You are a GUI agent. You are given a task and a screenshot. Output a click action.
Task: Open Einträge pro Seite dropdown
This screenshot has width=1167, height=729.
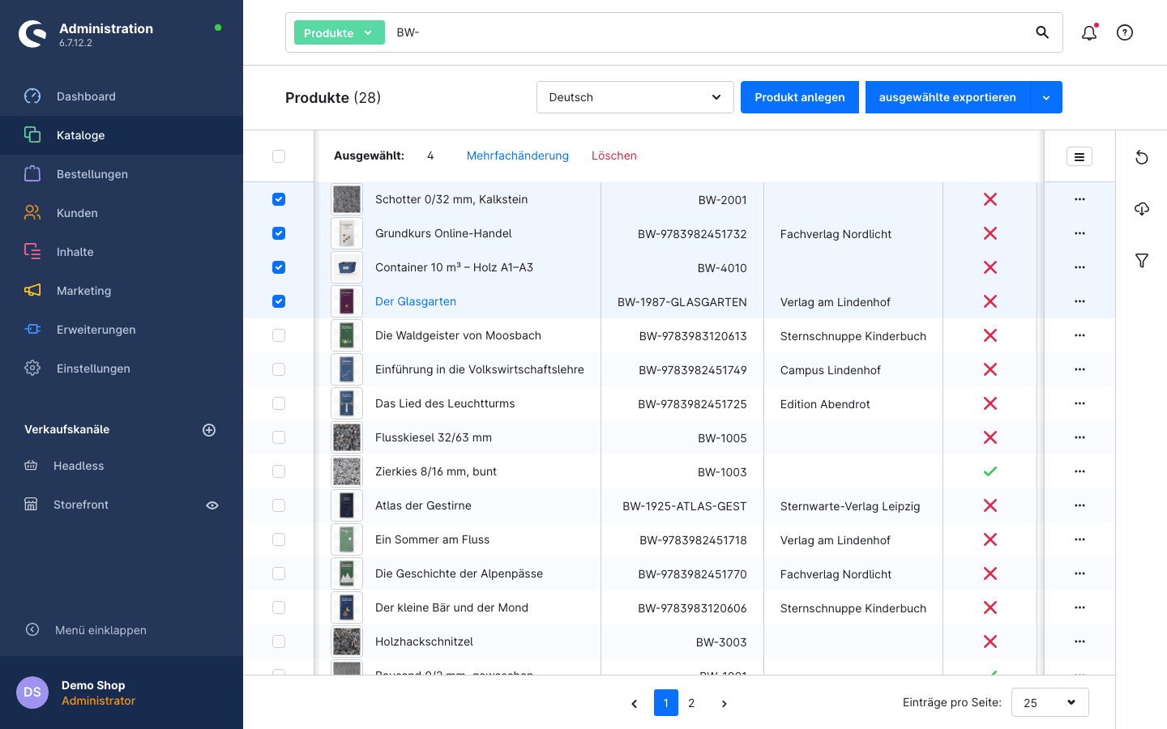click(x=1050, y=702)
